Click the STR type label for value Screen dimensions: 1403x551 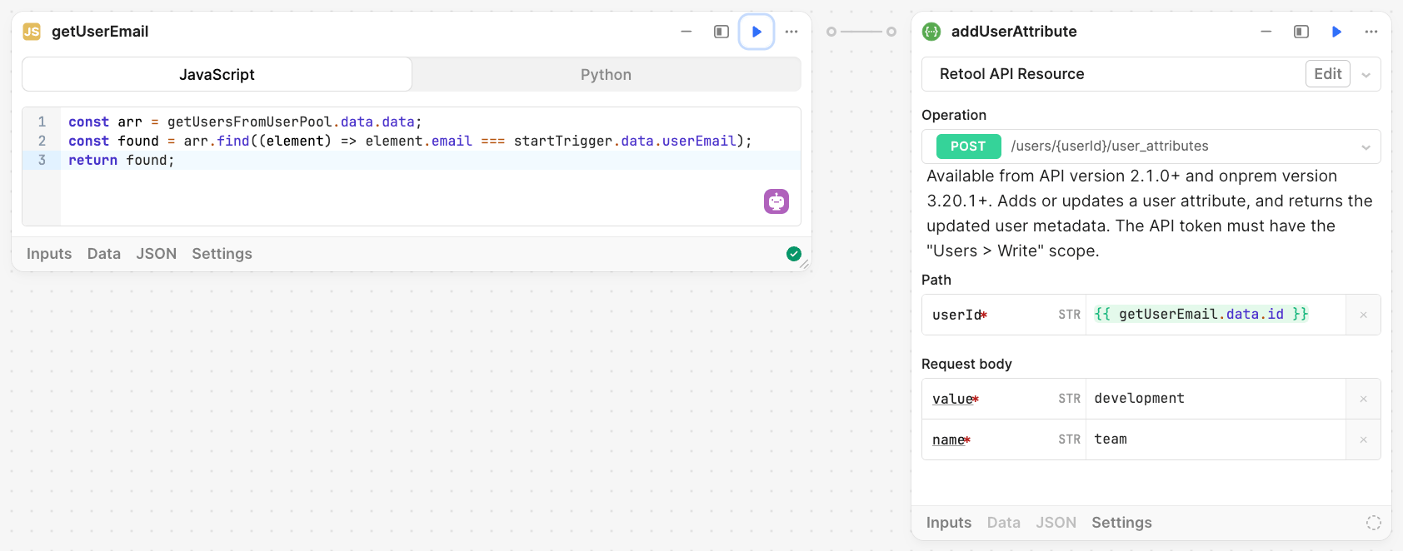[1069, 399]
